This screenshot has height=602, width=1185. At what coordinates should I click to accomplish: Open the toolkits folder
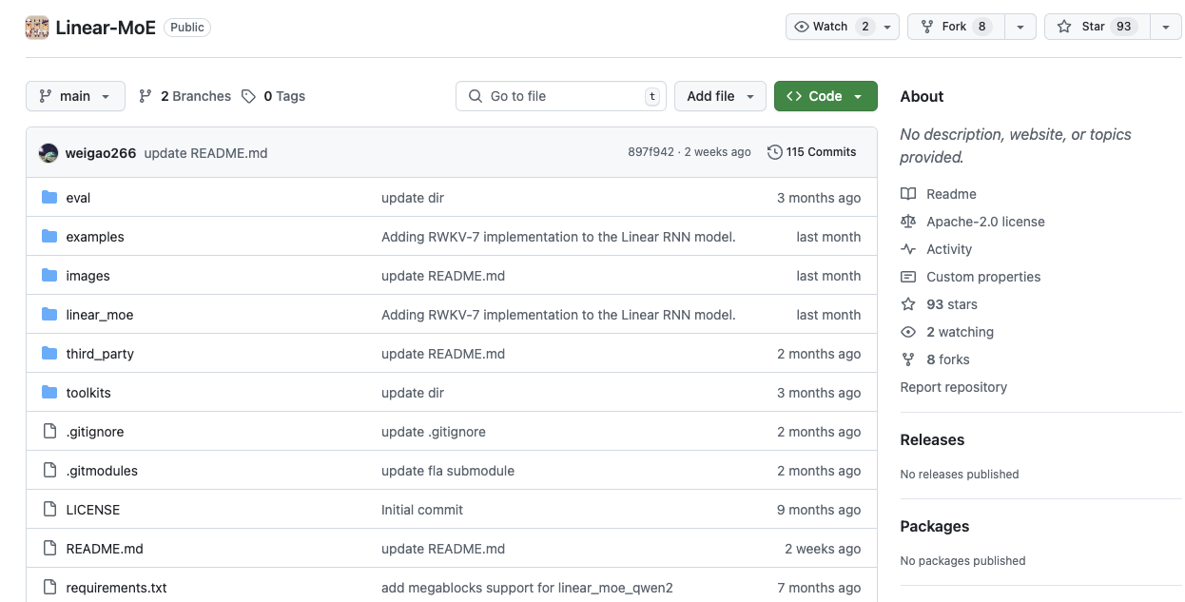point(88,393)
